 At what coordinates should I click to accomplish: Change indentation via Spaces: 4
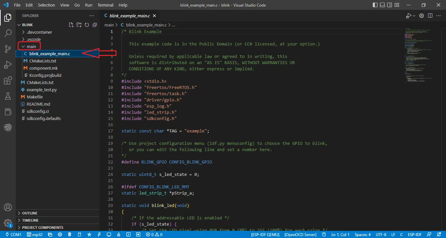tap(362, 234)
